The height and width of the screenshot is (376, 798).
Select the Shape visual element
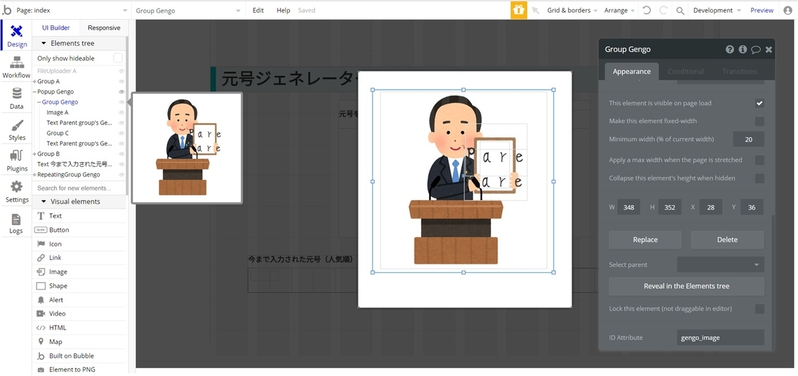point(79,286)
